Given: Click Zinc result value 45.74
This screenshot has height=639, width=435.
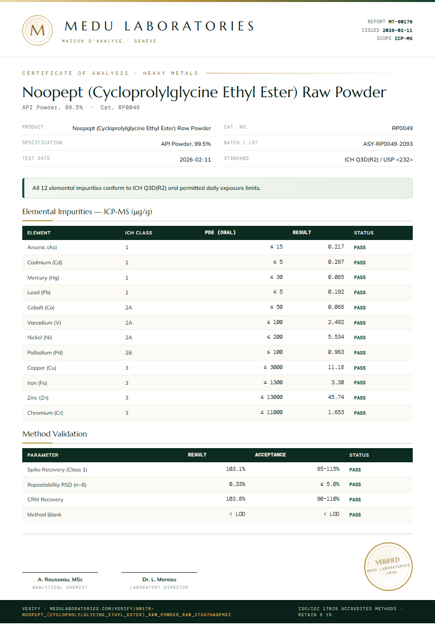Looking at the screenshot, I should [x=336, y=397].
